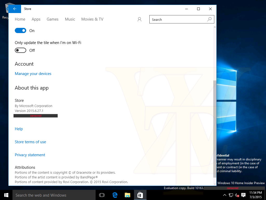Open the Help link
The width and height of the screenshot is (266, 200).
coord(19,129)
